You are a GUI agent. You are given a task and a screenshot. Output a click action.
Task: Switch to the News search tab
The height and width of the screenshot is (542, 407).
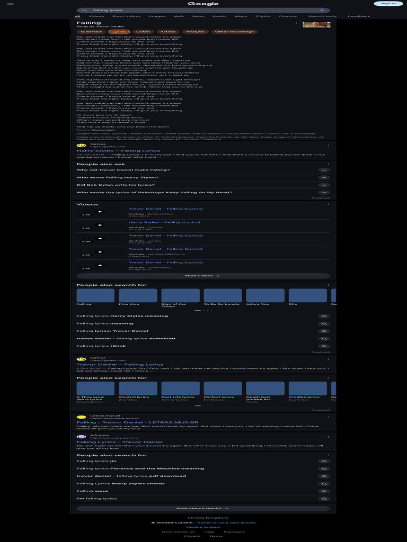[x=198, y=16]
